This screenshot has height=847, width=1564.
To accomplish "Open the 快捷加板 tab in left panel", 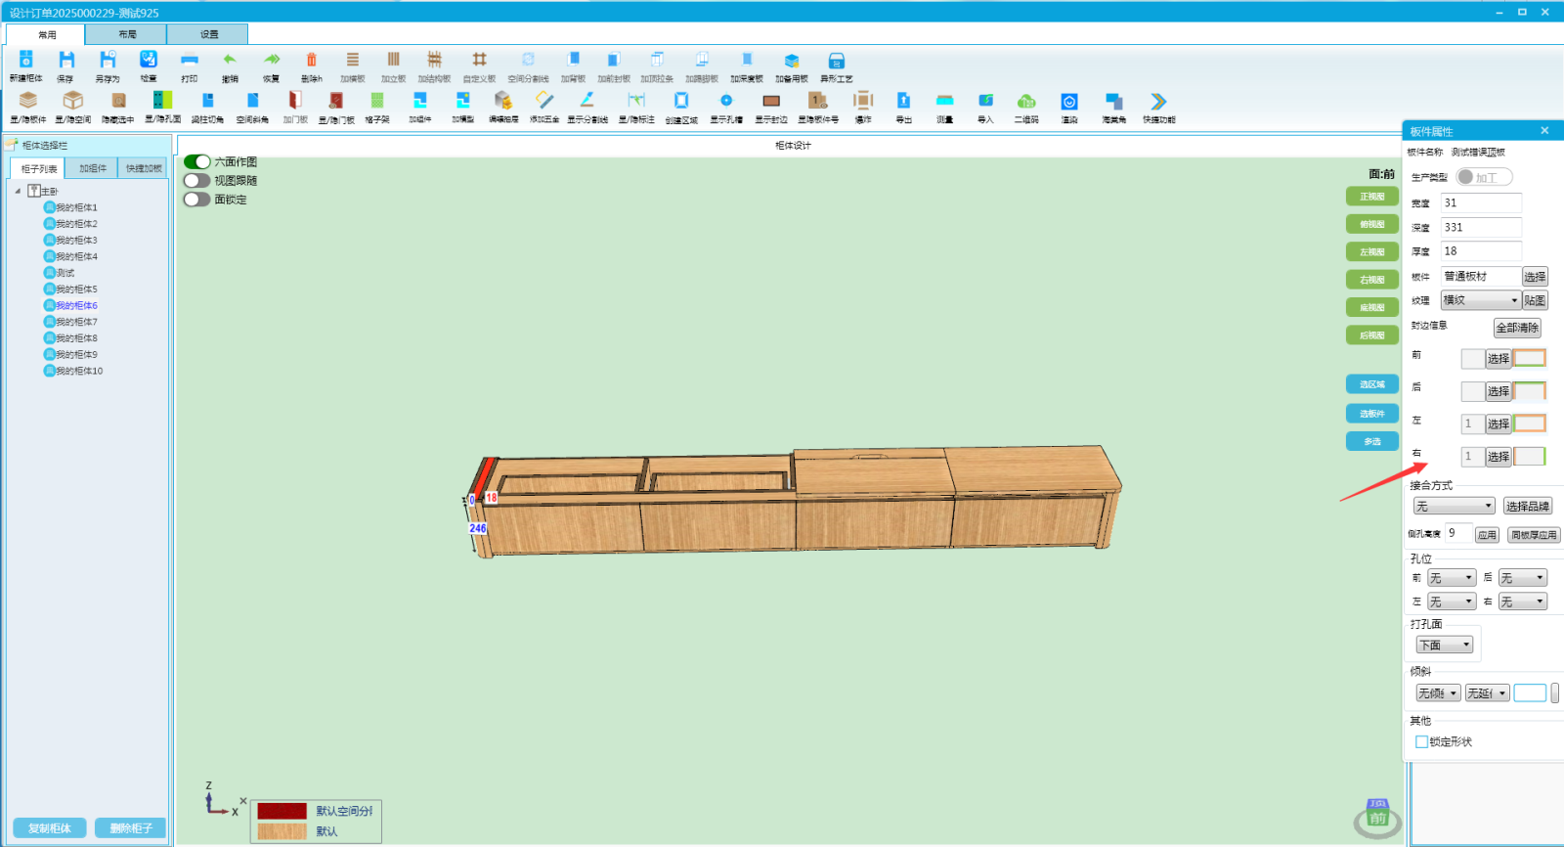I will point(144,169).
